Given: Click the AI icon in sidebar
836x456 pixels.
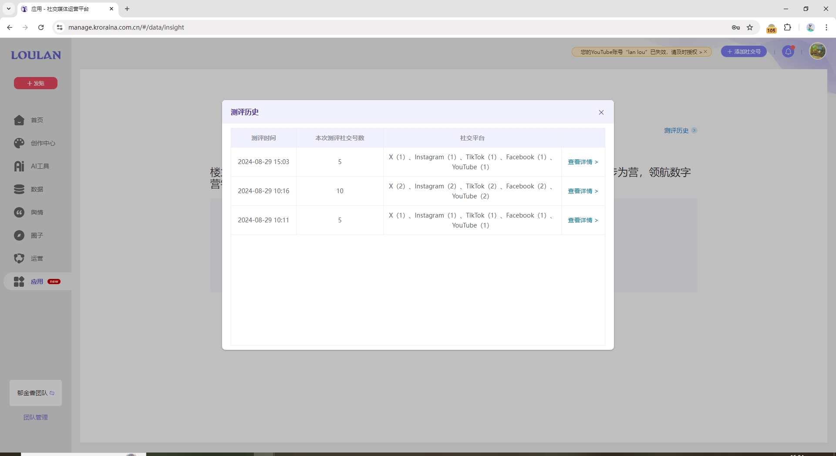Looking at the screenshot, I should click(19, 166).
